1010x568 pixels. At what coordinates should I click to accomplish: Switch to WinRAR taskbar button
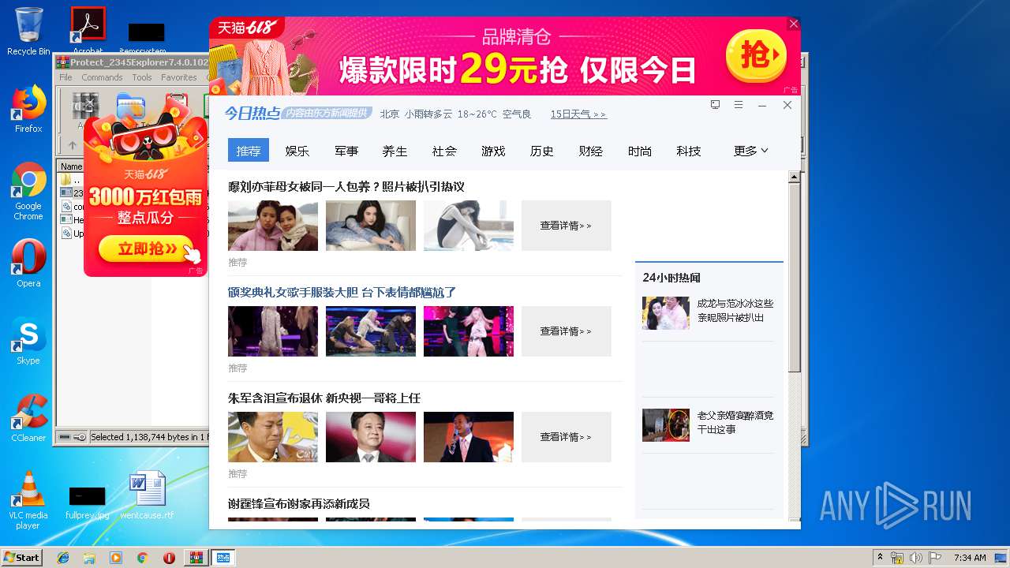pos(196,558)
